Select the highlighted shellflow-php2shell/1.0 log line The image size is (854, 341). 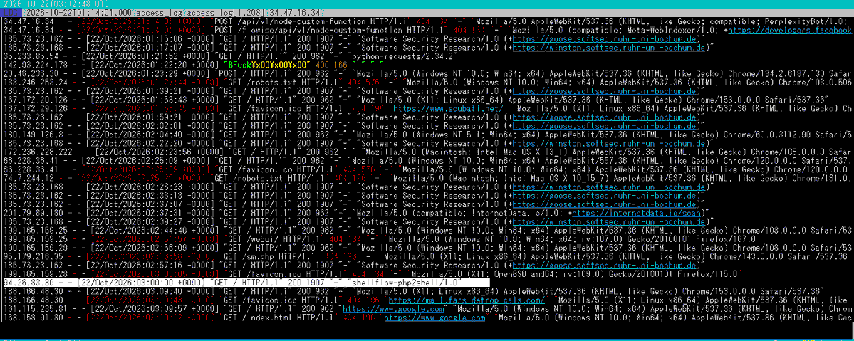[246, 283]
